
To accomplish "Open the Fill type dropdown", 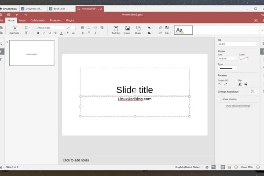I will [x=238, y=44].
